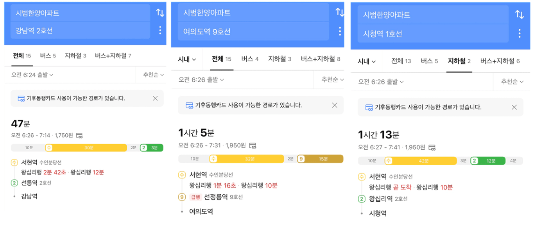This screenshot has height=231, width=534.
Task: Expand 오전 6:24 출발 departure time dropdown
Action: 32,75
